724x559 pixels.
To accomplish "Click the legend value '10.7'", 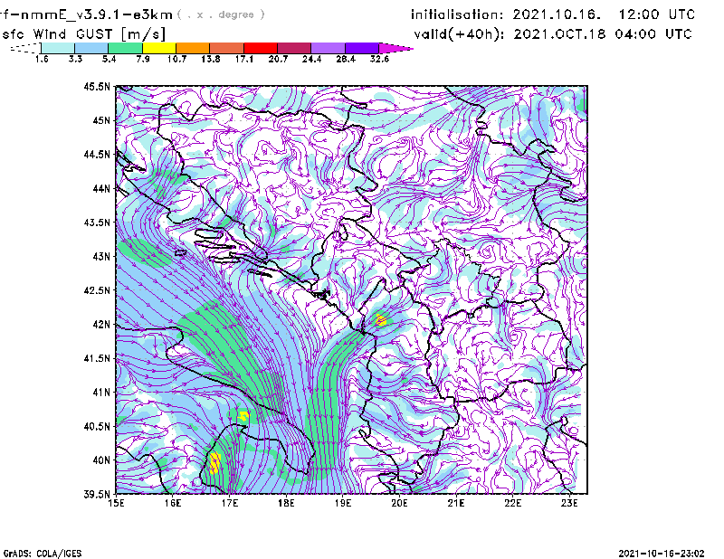I will [176, 59].
